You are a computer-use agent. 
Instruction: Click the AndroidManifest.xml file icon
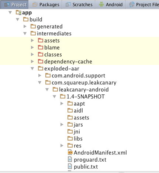[70, 152]
